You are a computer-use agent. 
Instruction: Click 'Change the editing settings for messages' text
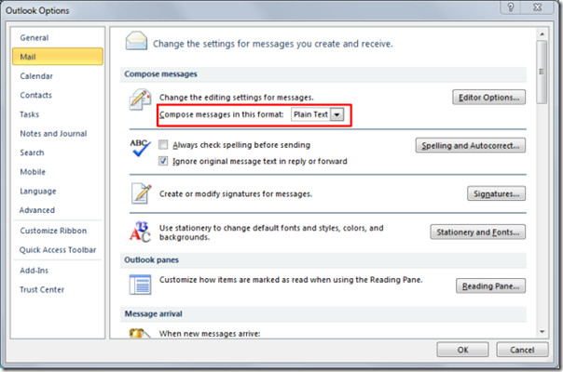pyautogui.click(x=236, y=98)
